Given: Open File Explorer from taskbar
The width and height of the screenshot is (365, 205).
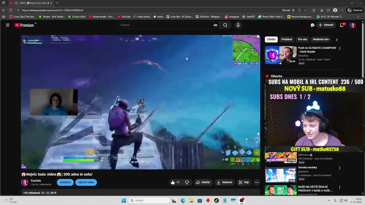Looking at the screenshot, I should click(191, 200).
